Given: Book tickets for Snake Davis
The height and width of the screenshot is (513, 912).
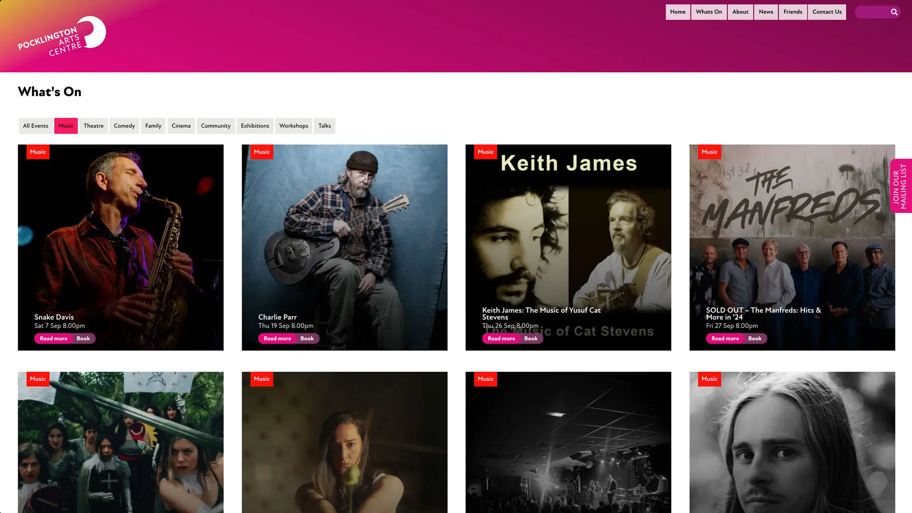Looking at the screenshot, I should coord(83,339).
